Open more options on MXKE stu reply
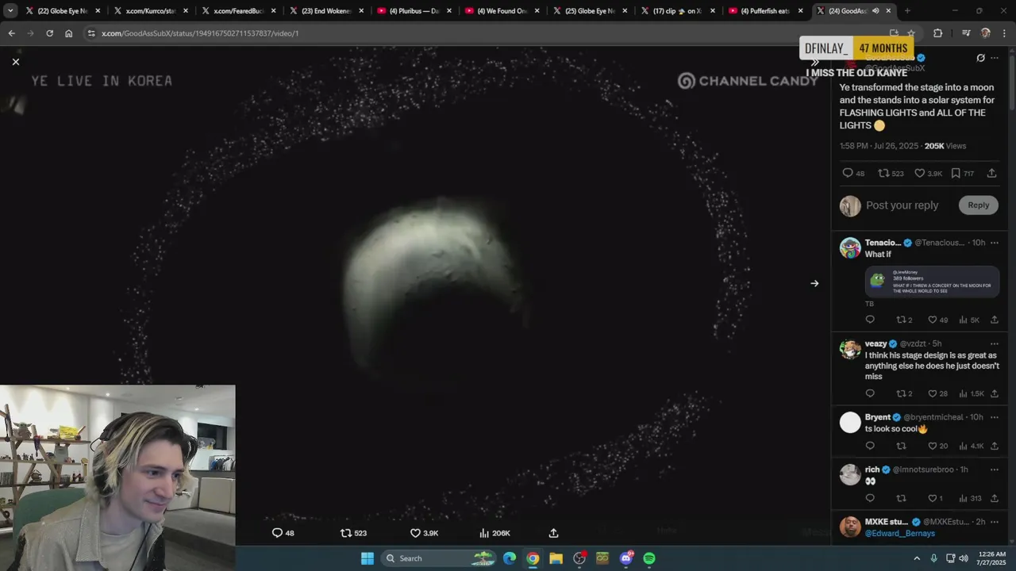Viewport: 1016px width, 571px height. coord(995,522)
